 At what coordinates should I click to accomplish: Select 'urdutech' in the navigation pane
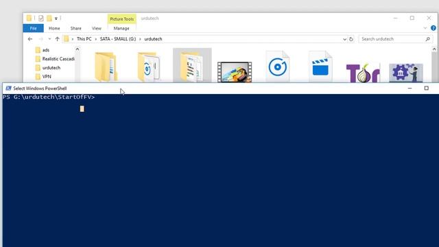point(48,68)
